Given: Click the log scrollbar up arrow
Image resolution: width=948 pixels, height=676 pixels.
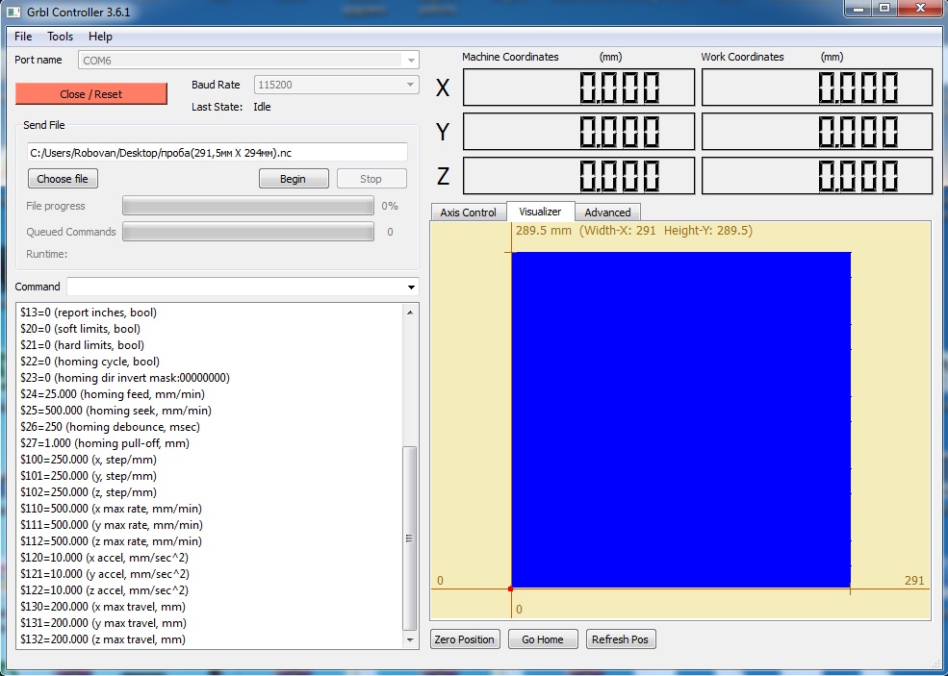Looking at the screenshot, I should pyautogui.click(x=411, y=313).
